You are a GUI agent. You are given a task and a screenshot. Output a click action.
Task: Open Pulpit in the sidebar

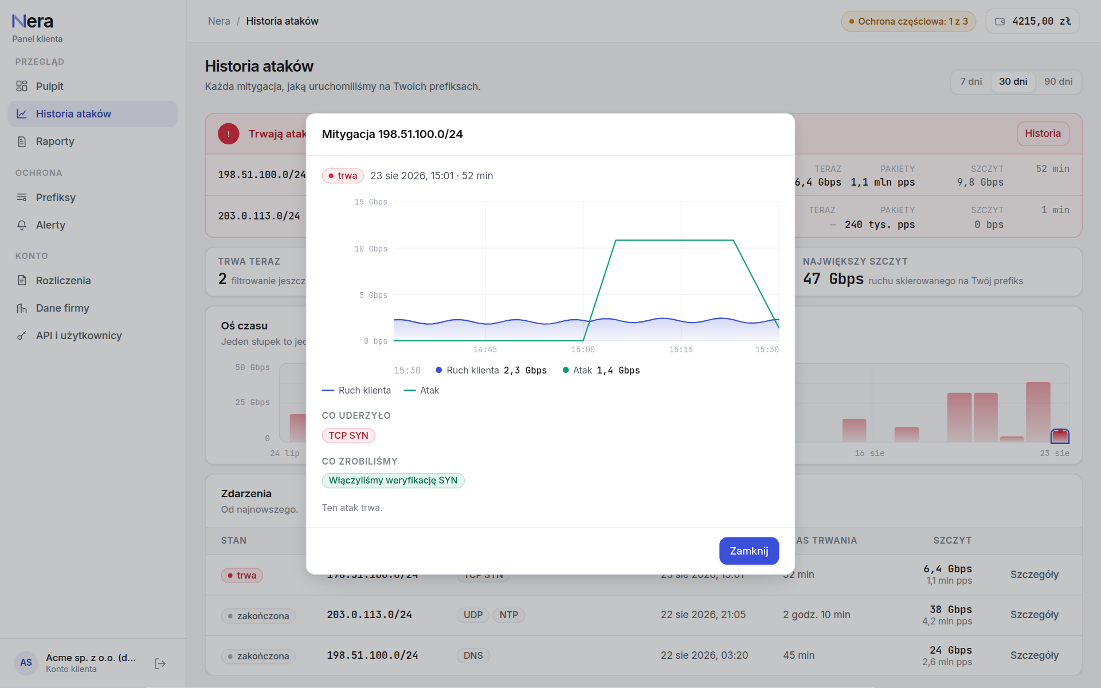[x=93, y=87]
